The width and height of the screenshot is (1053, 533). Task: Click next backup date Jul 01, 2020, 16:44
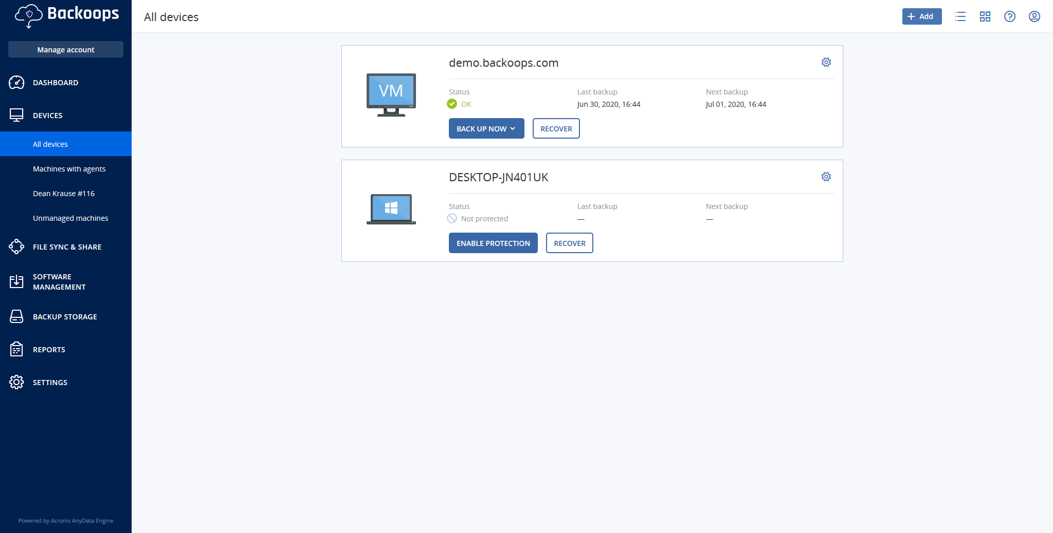[736, 104]
